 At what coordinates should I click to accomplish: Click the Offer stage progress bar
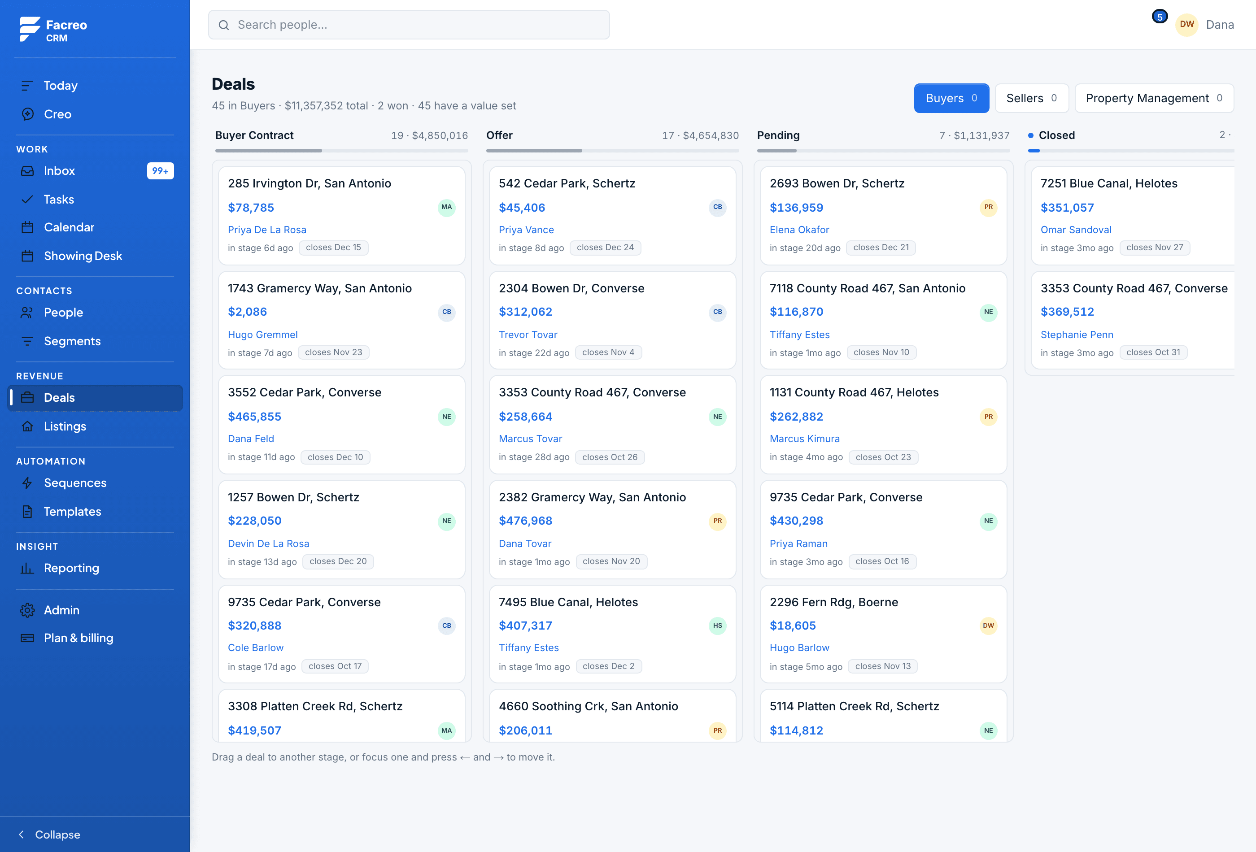612,151
